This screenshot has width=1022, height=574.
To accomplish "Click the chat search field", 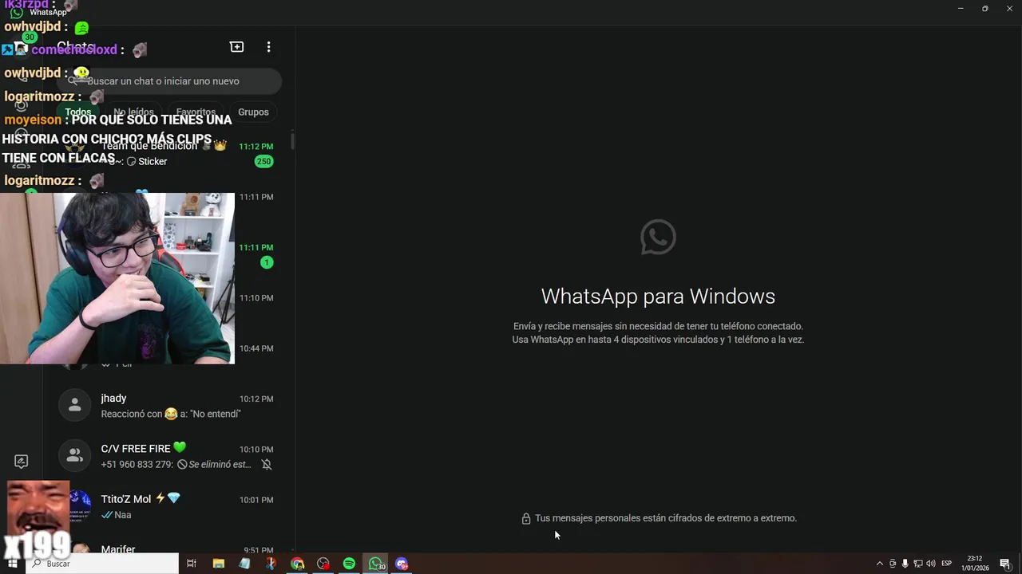I will (x=169, y=81).
